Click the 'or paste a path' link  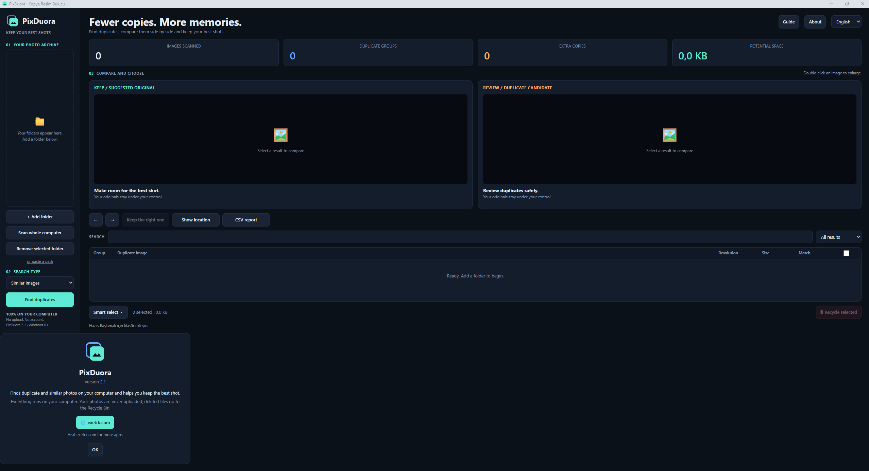(x=40, y=261)
